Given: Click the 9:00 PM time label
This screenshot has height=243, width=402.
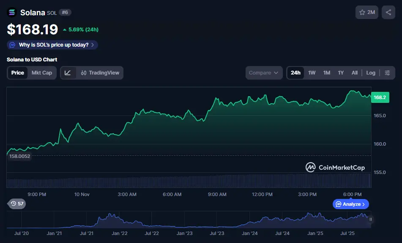Looking at the screenshot, I should (x=37, y=194).
